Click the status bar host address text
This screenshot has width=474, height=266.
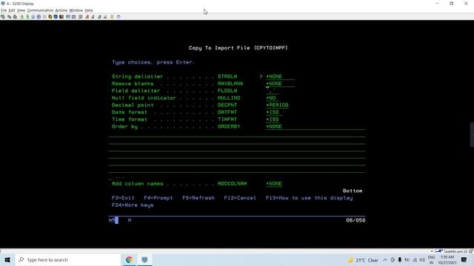click(456, 251)
